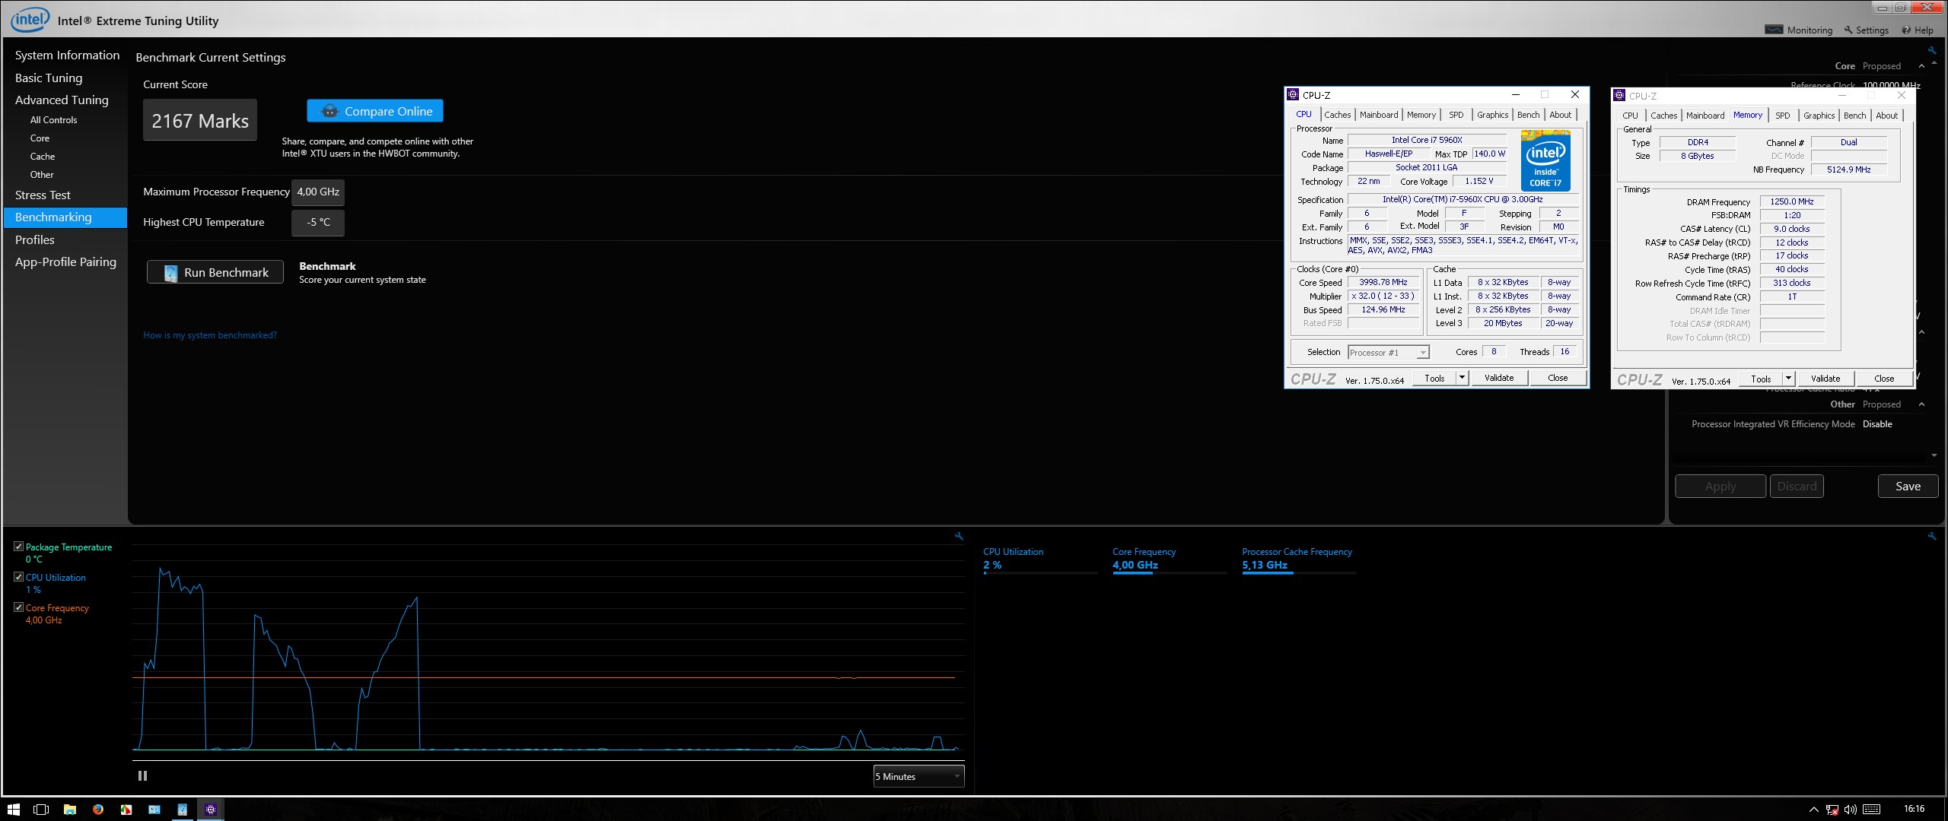Click the Intel XTU taskbar icon
Image resolution: width=1948 pixels, height=821 pixels.
183,809
